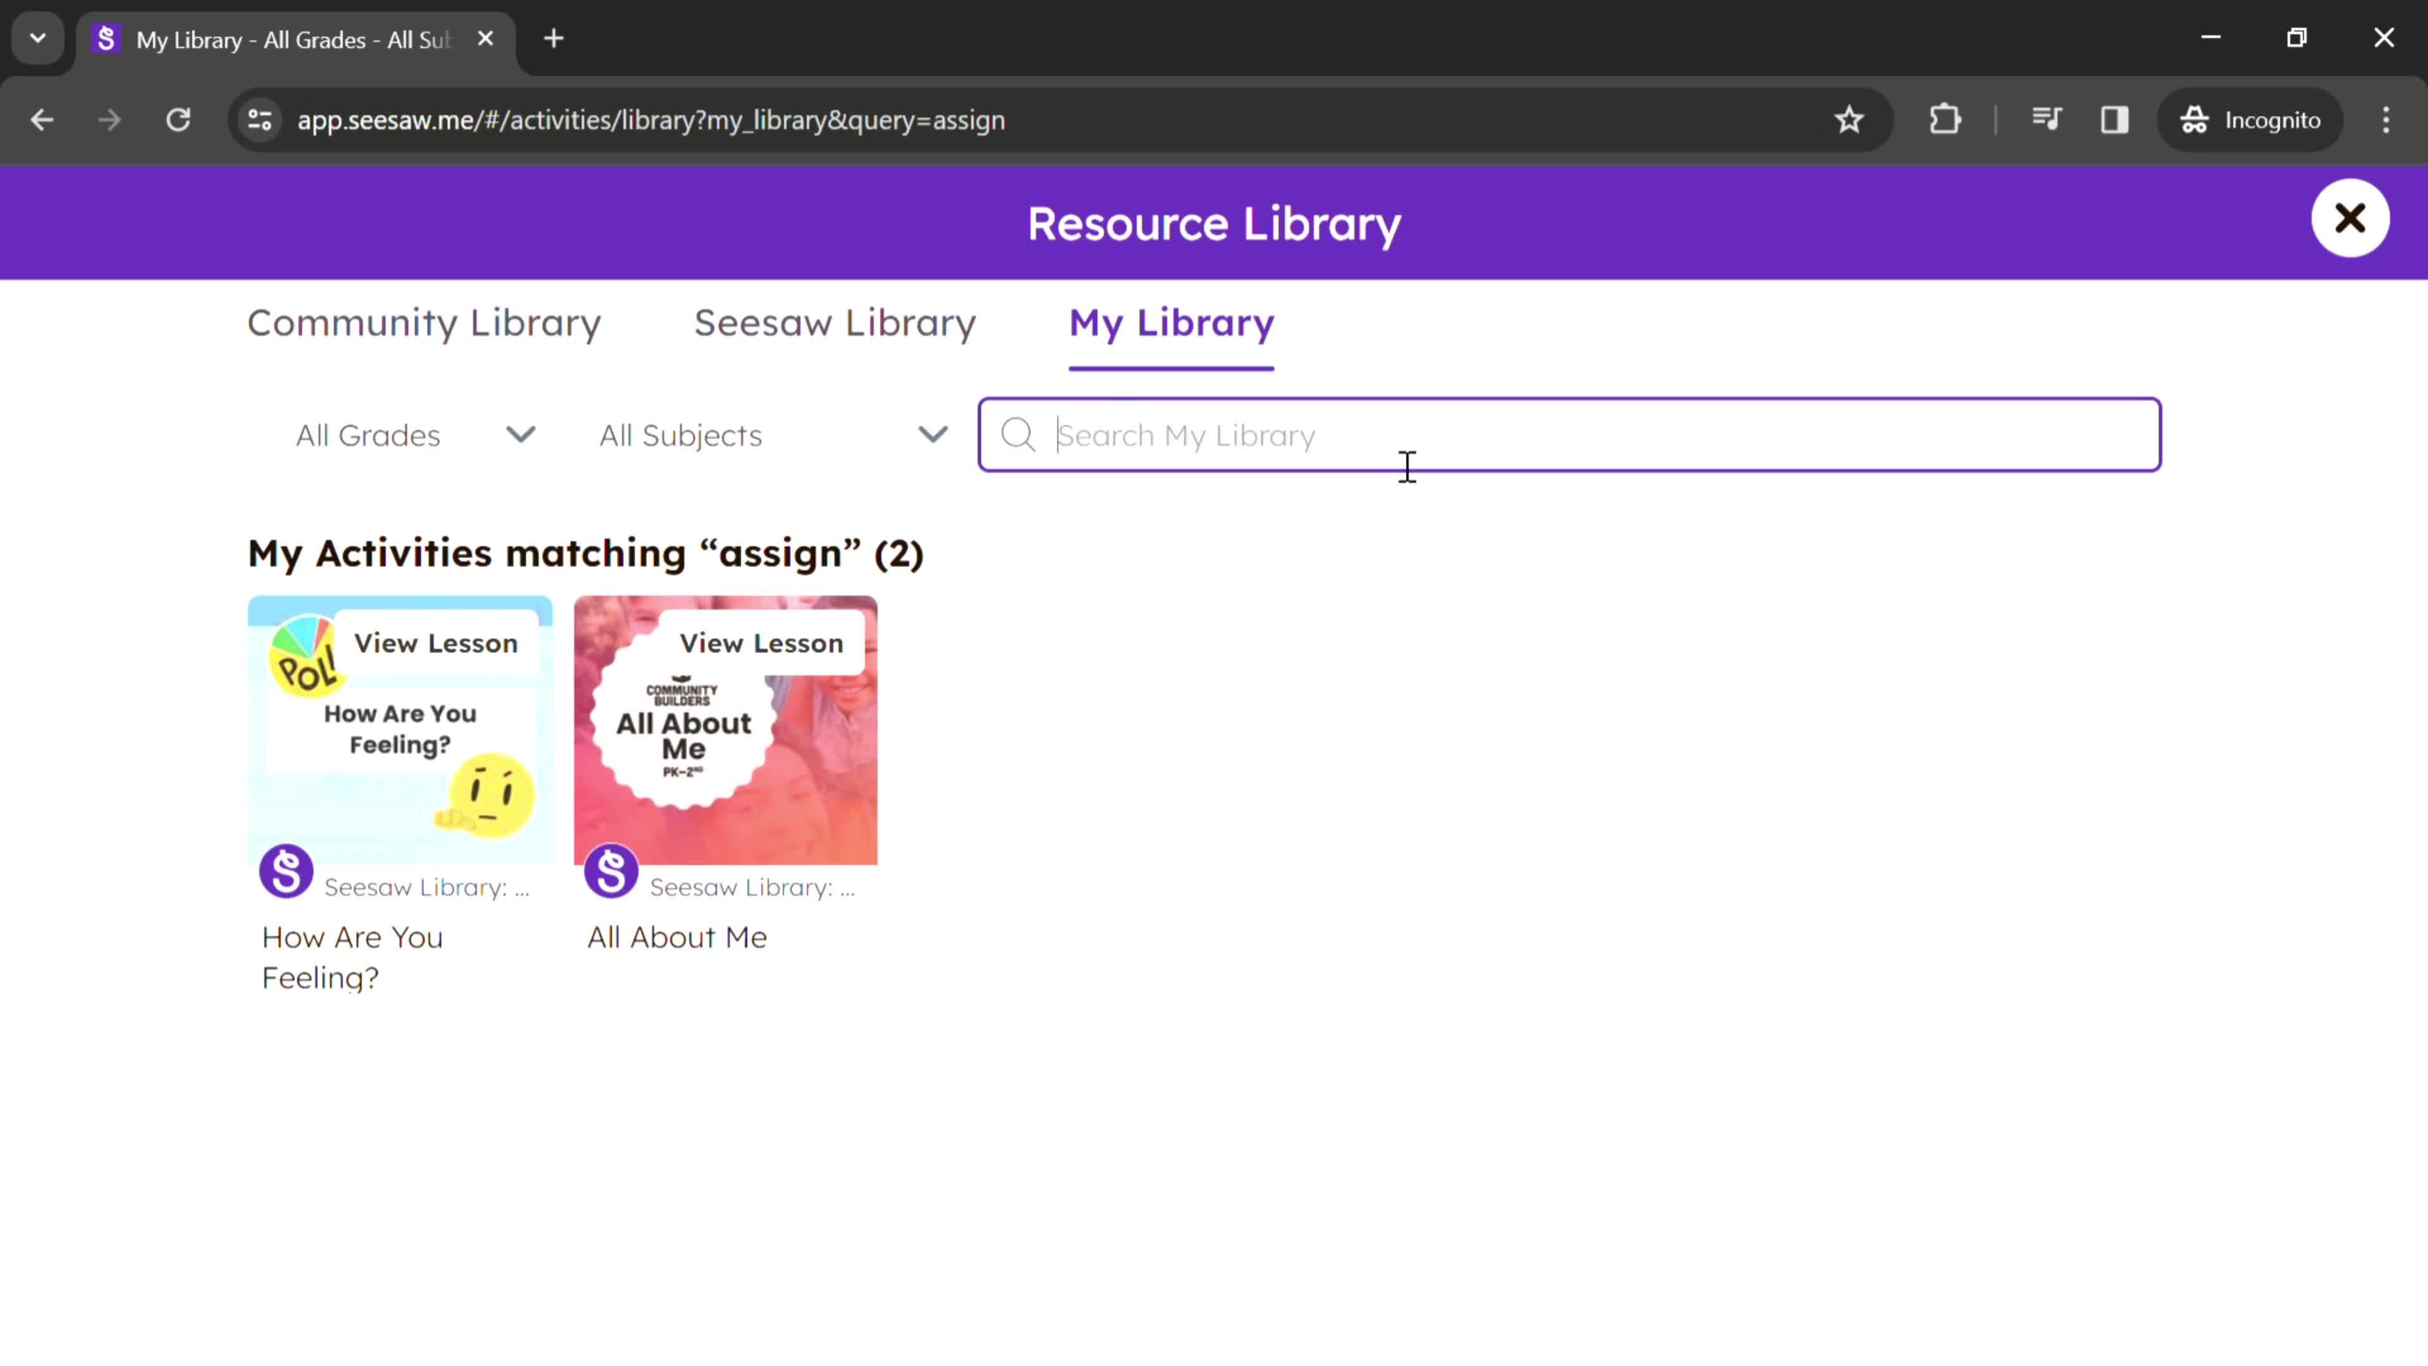Click Seesaw Library author under All About Me

click(752, 888)
